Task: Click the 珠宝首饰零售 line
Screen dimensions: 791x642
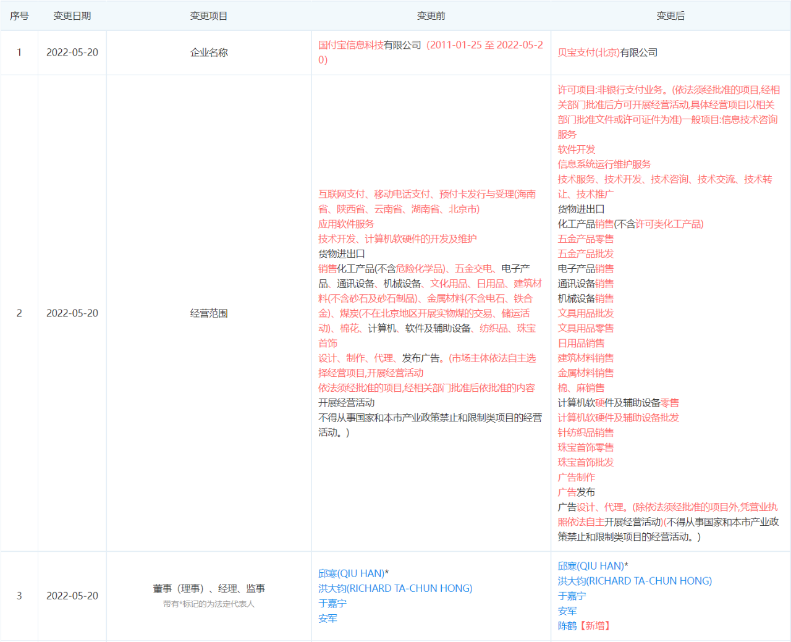Action: coord(585,447)
